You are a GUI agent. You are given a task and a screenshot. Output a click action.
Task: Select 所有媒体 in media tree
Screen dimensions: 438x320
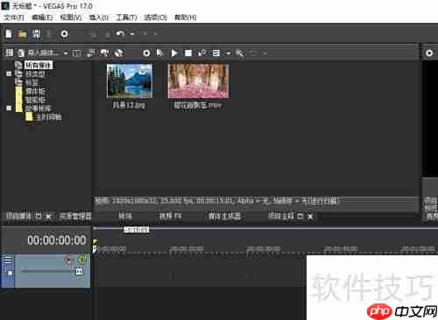pyautogui.click(x=39, y=65)
